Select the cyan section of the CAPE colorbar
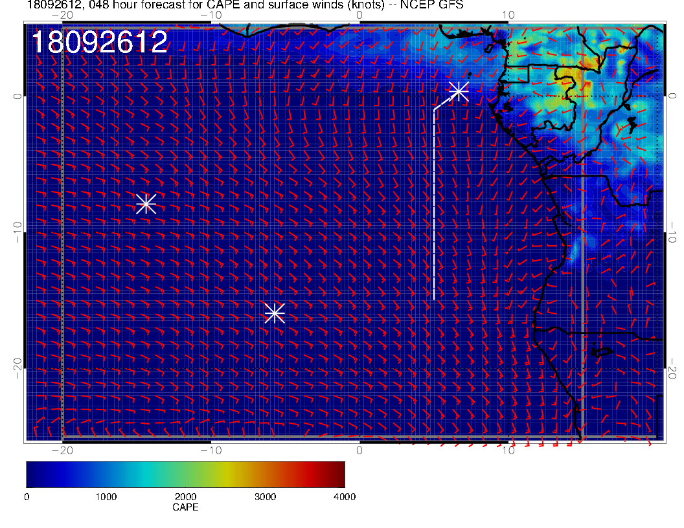Screen dimensions: 684x528 tap(155, 474)
